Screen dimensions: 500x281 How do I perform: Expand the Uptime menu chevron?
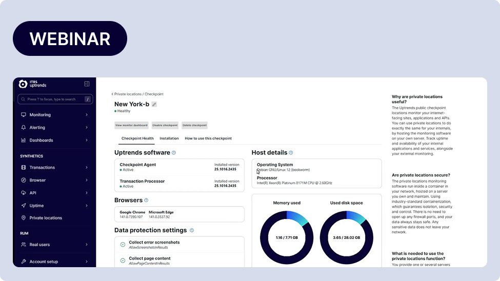click(x=87, y=206)
